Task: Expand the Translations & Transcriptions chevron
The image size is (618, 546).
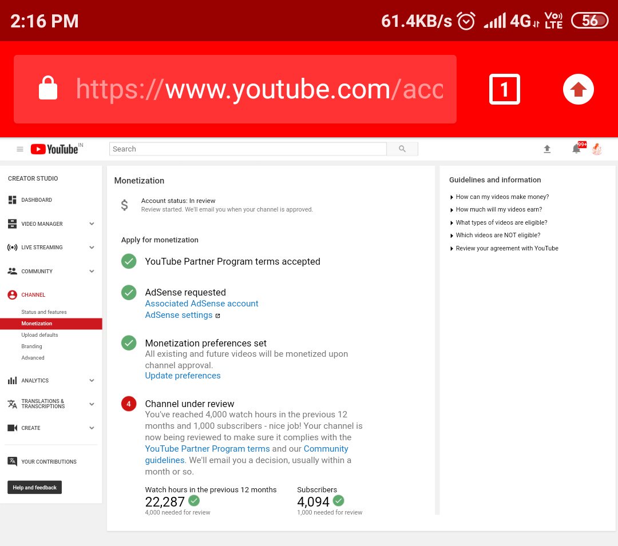Action: (92, 404)
